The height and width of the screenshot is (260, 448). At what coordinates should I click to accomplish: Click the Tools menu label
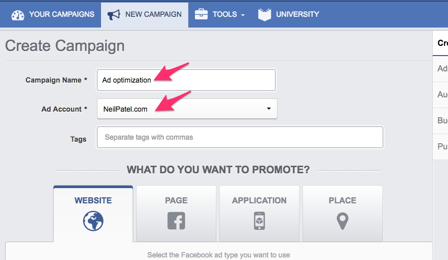tap(225, 14)
